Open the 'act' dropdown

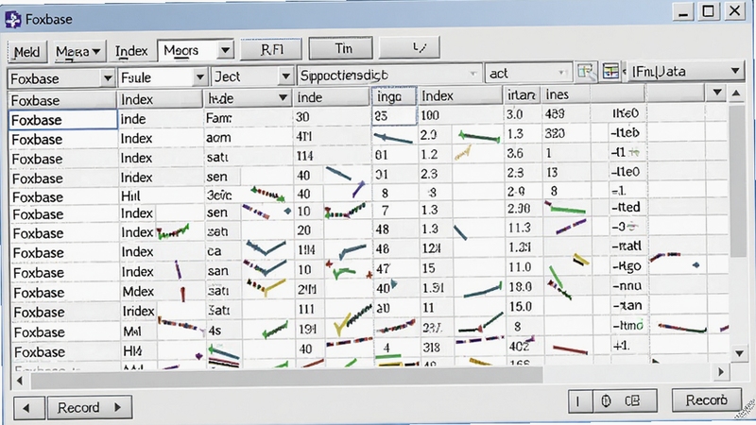pyautogui.click(x=561, y=73)
